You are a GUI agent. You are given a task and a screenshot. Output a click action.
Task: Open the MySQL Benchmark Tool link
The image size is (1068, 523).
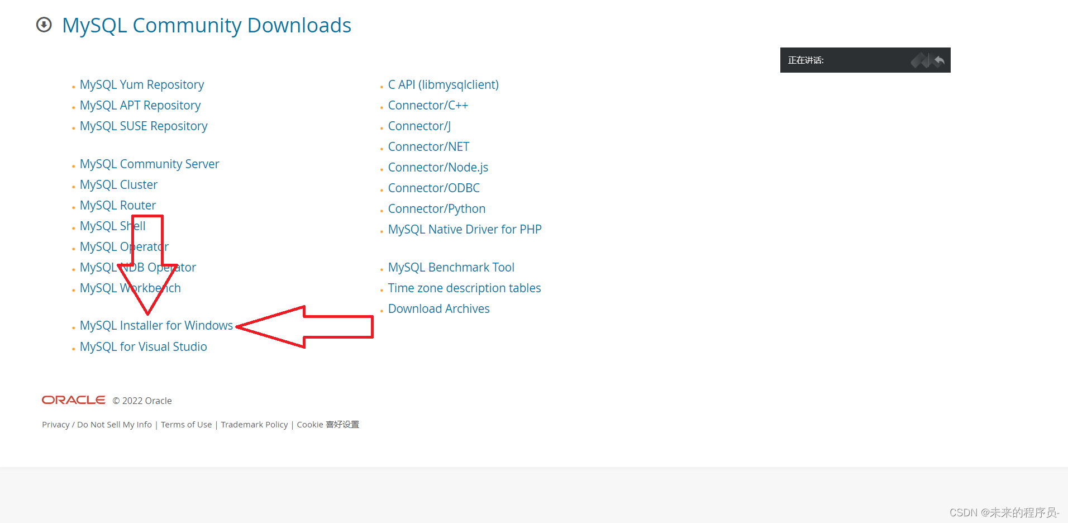coord(451,267)
